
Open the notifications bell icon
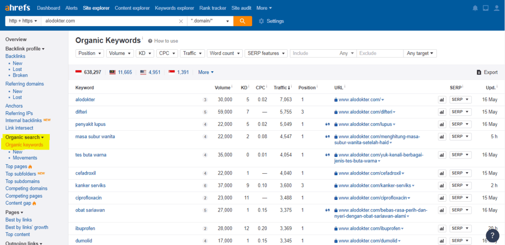(x=475, y=8)
